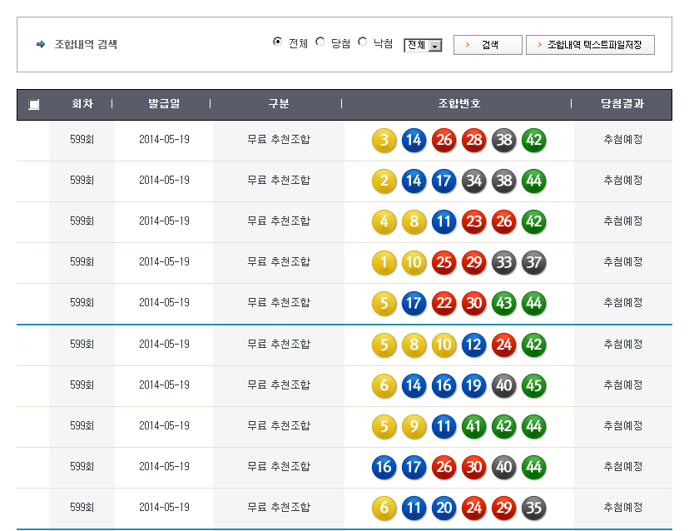Click the 당첨결과 column header

[622, 104]
